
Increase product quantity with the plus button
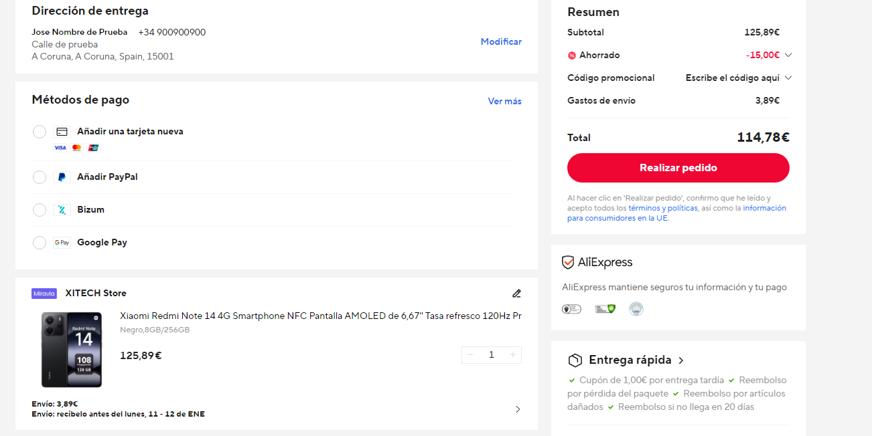[513, 355]
